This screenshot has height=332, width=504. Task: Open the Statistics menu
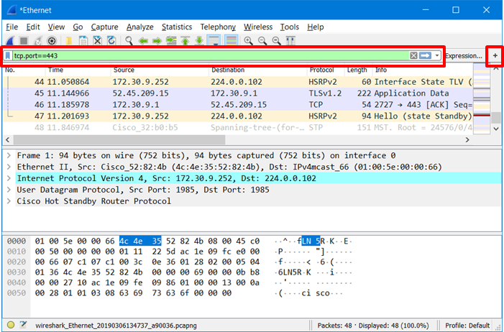tap(177, 27)
